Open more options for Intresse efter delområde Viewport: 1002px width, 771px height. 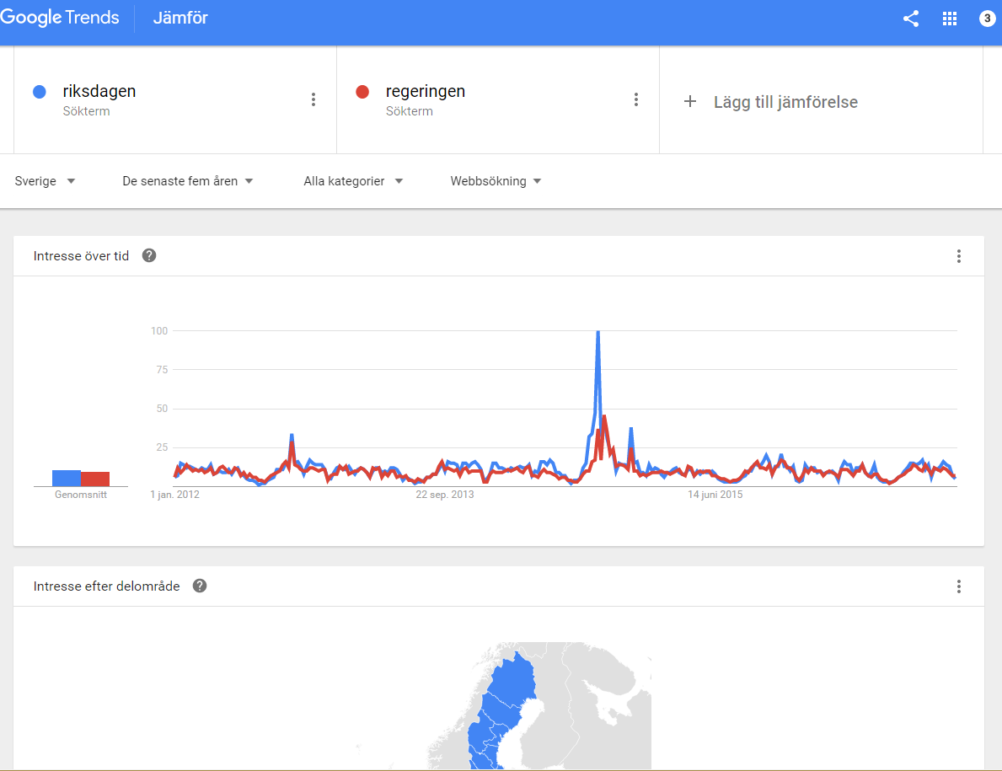(x=958, y=586)
